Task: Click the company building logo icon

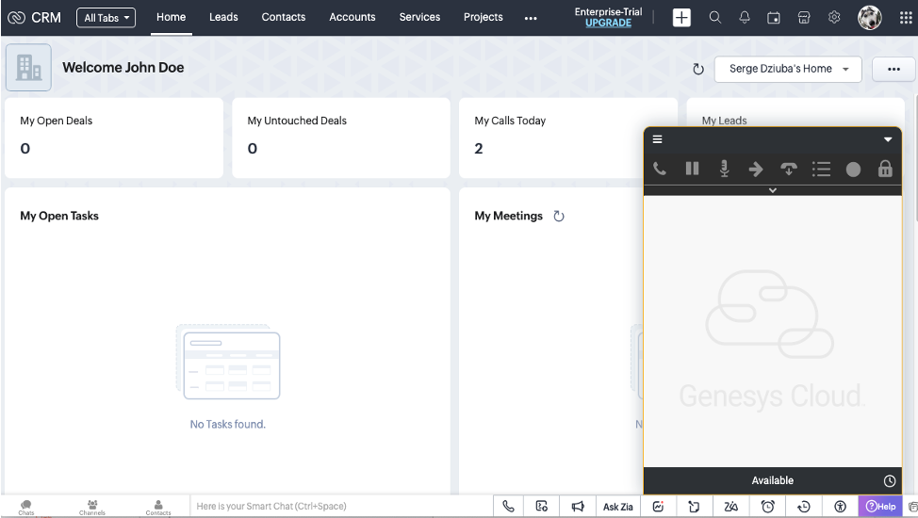Action: tap(28, 67)
